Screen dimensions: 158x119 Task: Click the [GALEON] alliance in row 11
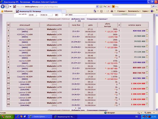tap(25, 84)
